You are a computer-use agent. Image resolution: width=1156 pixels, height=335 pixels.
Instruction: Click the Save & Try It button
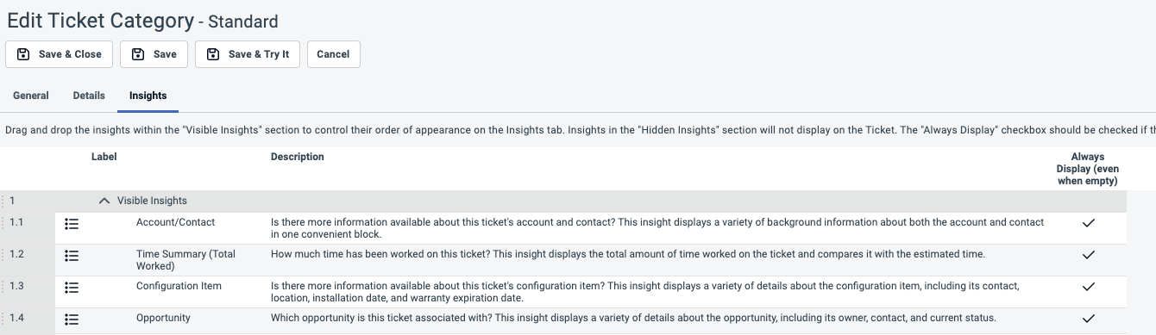click(x=248, y=54)
